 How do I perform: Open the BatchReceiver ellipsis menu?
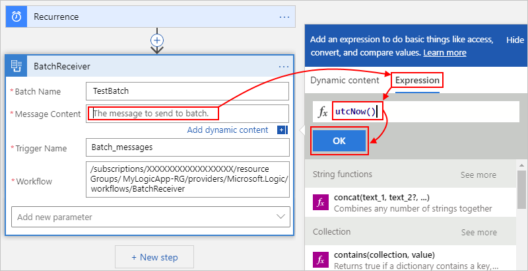pyautogui.click(x=284, y=66)
